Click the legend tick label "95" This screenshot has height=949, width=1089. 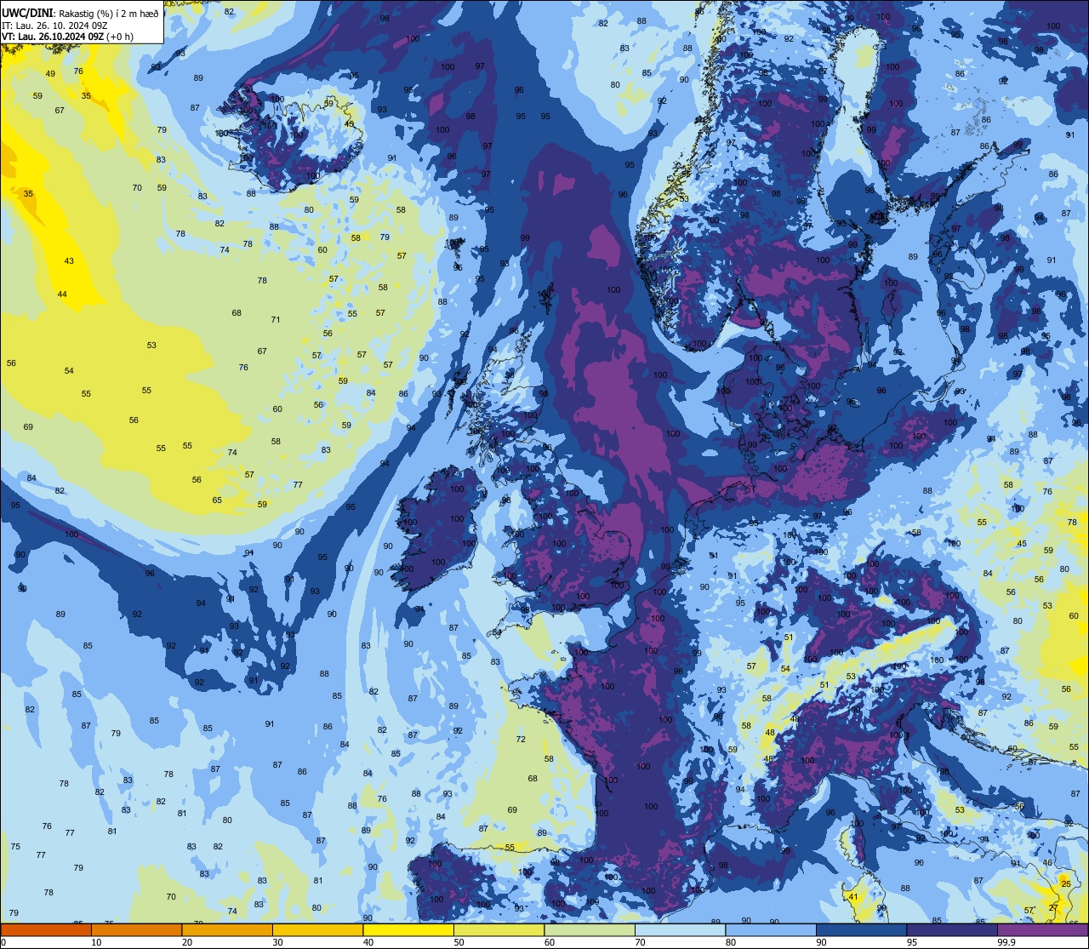[x=911, y=941]
